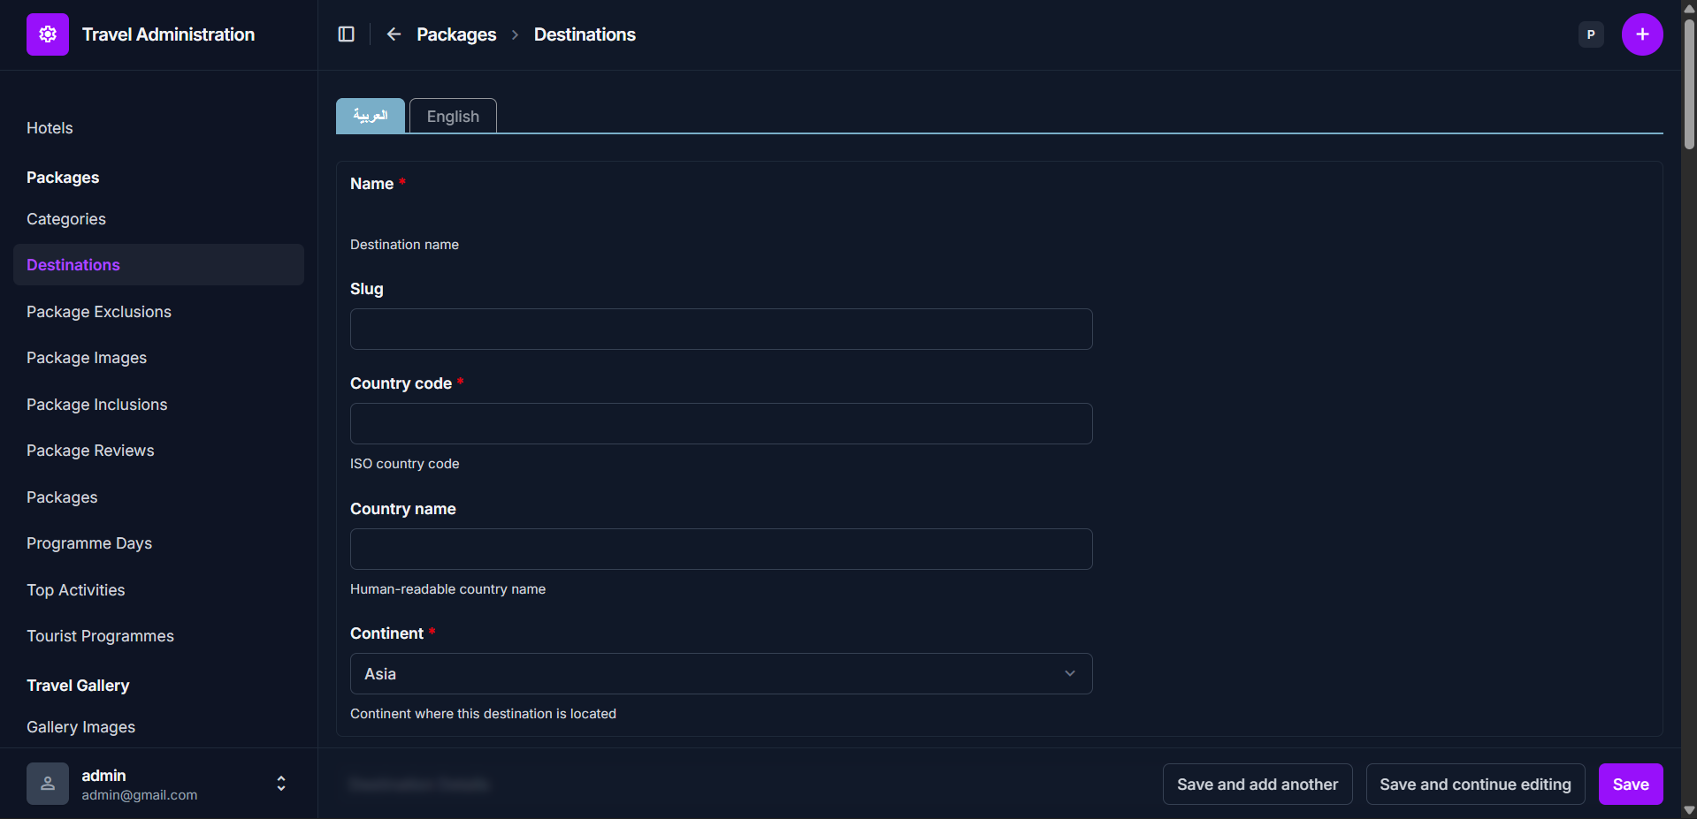Go to Package Reviews in sidebar

coord(90,451)
